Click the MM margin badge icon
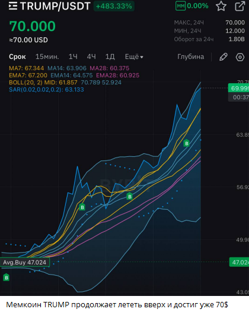 (180, 6)
